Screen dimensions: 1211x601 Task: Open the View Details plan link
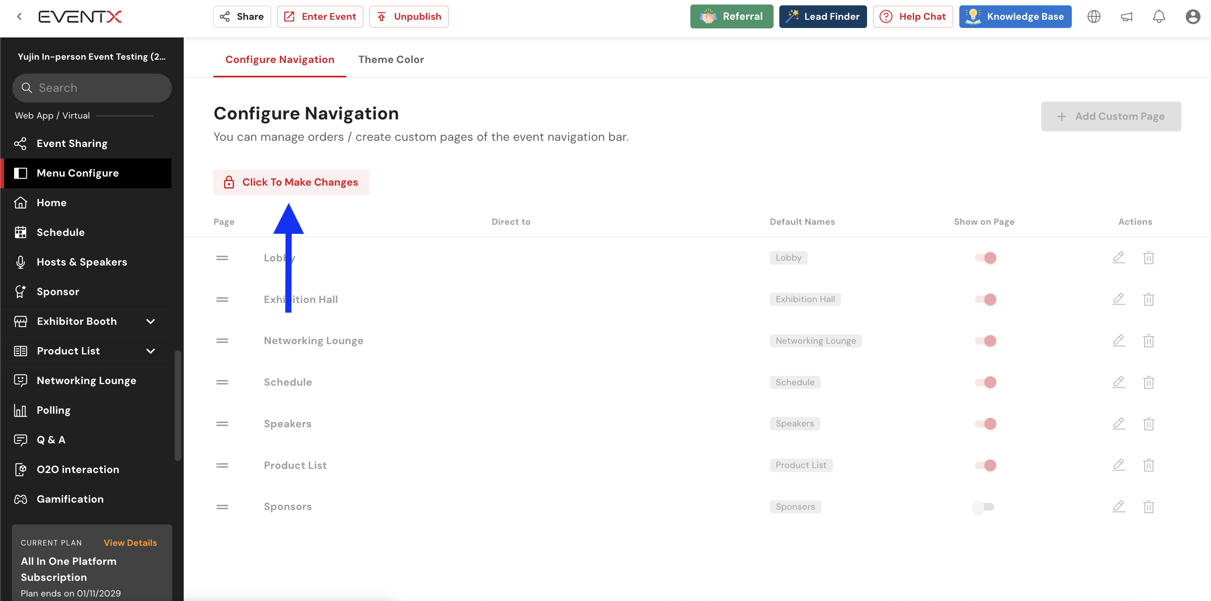[x=130, y=543]
